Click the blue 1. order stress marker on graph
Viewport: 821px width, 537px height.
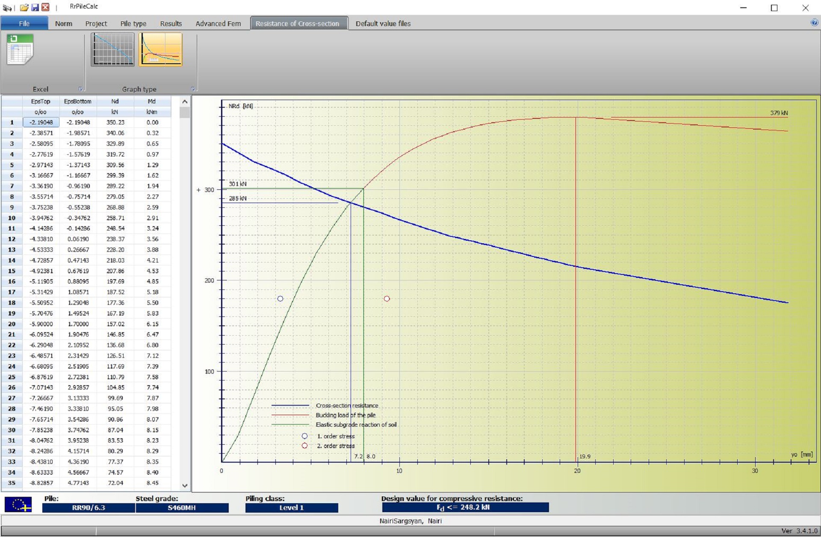coord(280,299)
